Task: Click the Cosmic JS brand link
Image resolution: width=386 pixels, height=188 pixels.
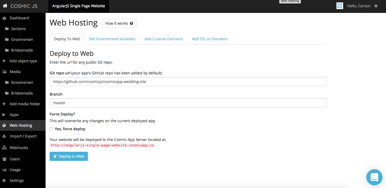Action: pyautogui.click(x=24, y=6)
